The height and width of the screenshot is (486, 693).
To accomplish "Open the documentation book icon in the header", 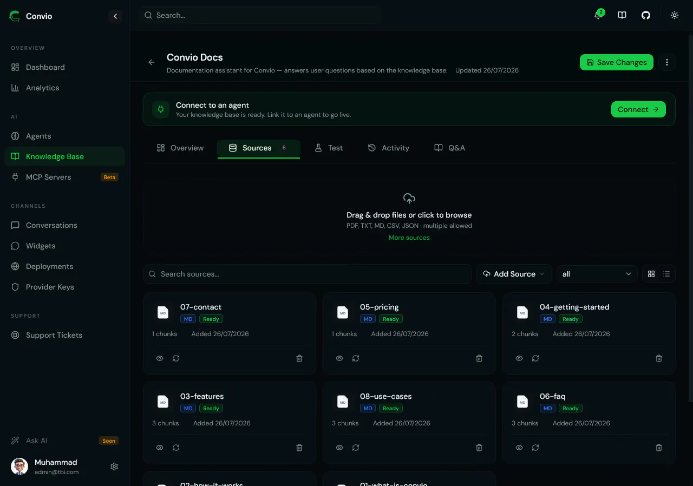I will coord(622,15).
